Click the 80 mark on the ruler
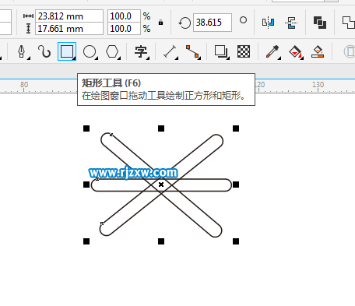 click(24, 85)
